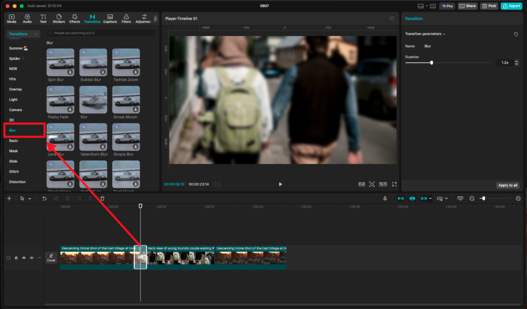
Task: Select the Basic category
Action: (x=13, y=141)
